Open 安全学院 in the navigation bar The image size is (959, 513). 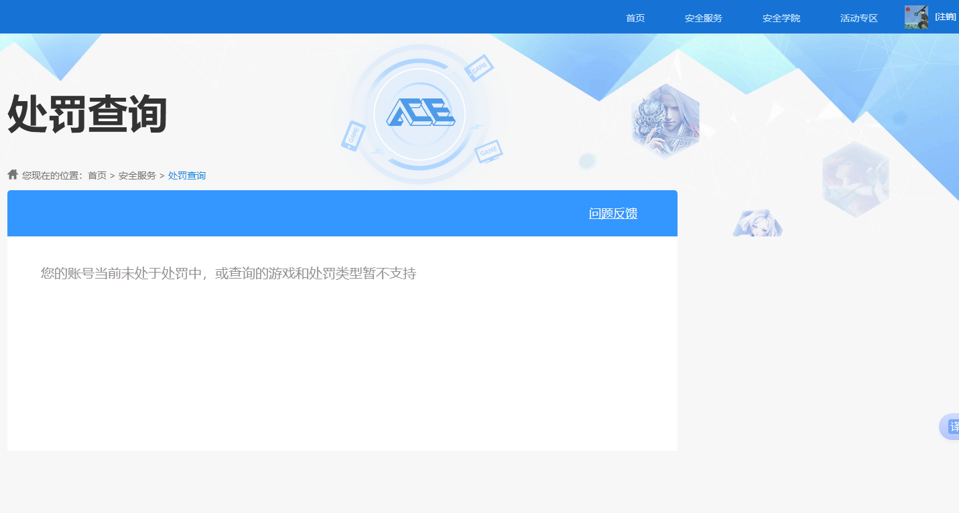pos(781,18)
